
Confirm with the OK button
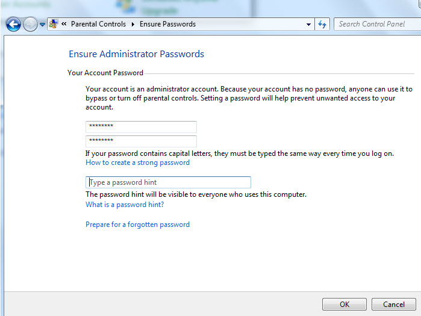click(x=345, y=304)
